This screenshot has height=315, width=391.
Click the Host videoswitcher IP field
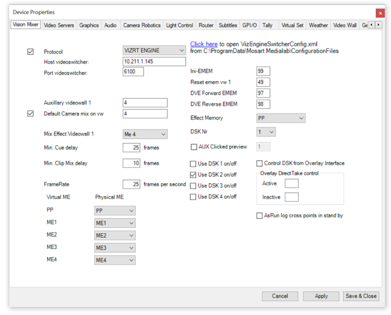tap(154, 62)
